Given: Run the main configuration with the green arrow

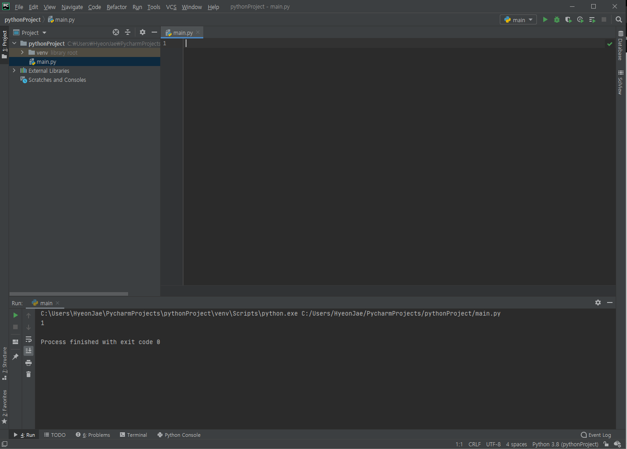Looking at the screenshot, I should (x=545, y=19).
